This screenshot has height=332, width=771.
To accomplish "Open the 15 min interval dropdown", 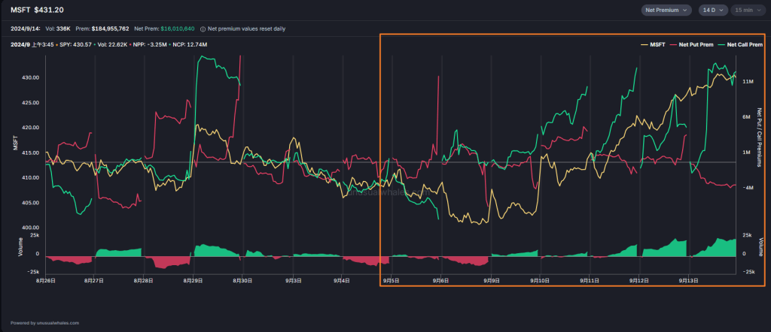I will 748,10.
